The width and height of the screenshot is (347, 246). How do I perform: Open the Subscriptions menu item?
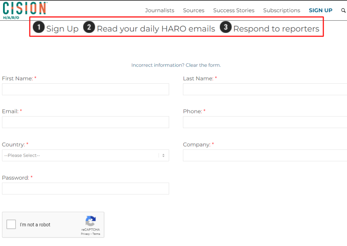pyautogui.click(x=282, y=11)
